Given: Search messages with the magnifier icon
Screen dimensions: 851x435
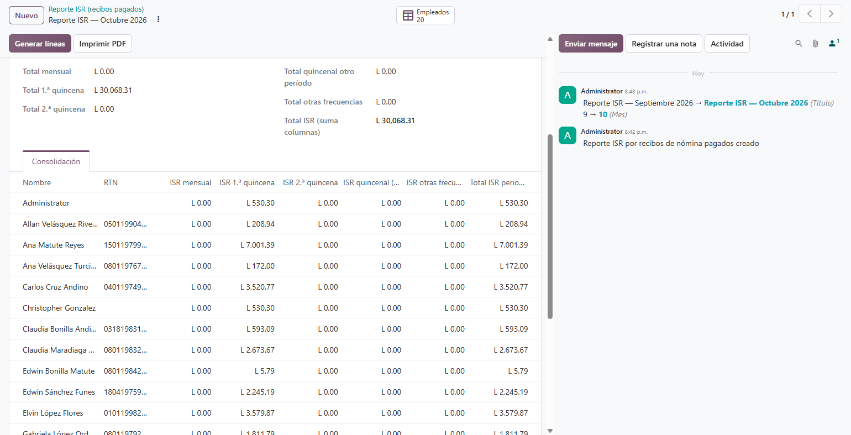Looking at the screenshot, I should [x=799, y=43].
